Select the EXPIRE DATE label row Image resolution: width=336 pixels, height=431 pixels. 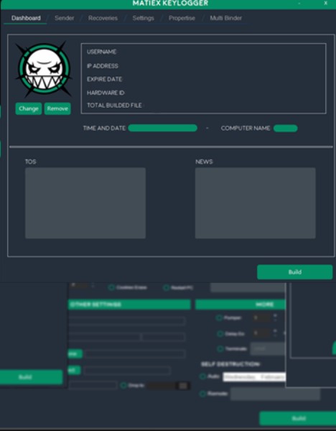pos(104,79)
